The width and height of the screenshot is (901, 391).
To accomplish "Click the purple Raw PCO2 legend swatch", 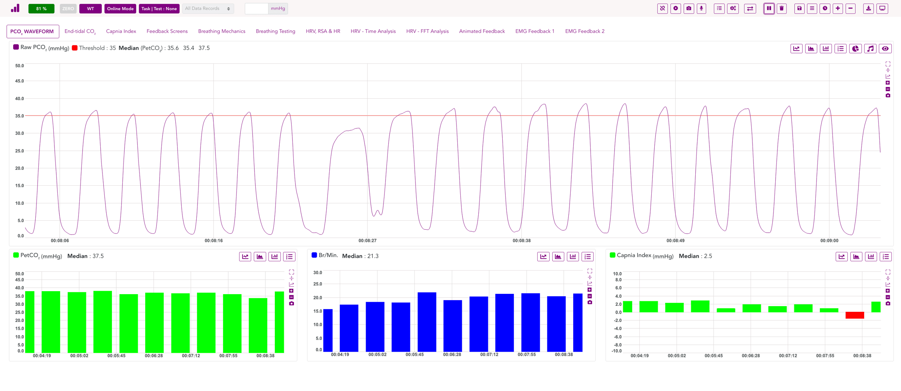I will click(x=16, y=47).
